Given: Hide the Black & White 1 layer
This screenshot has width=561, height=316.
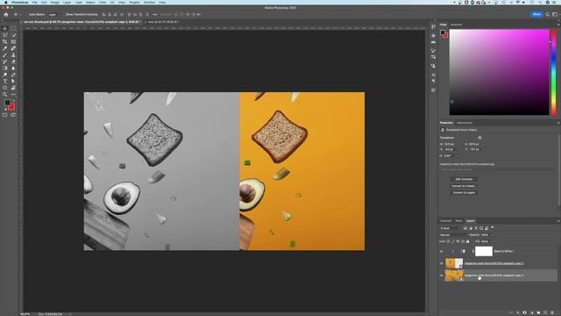Looking at the screenshot, I should point(442,252).
